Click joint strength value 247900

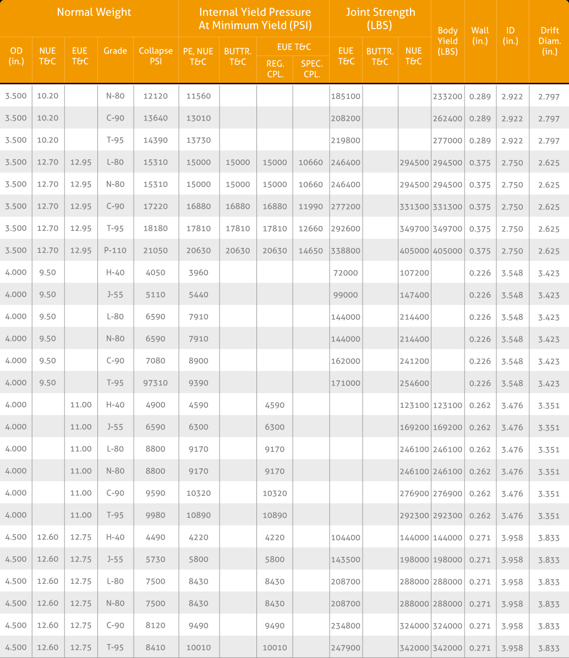coord(346,648)
